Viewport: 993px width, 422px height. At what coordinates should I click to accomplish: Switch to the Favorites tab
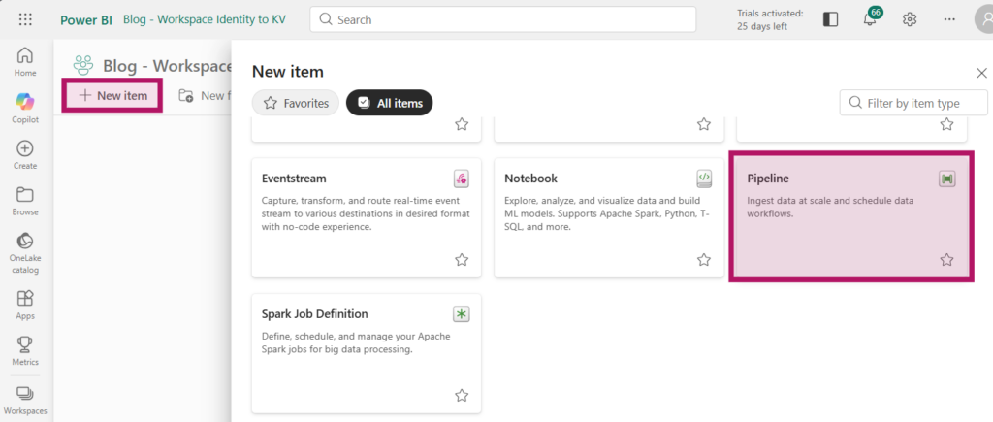[295, 103]
